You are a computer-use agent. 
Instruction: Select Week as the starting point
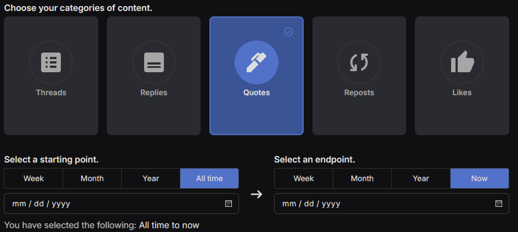coord(33,178)
